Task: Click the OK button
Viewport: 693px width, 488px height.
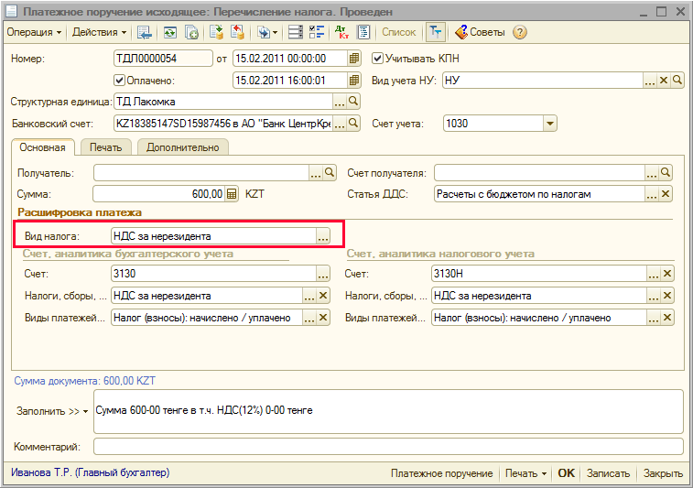Action: click(x=567, y=473)
